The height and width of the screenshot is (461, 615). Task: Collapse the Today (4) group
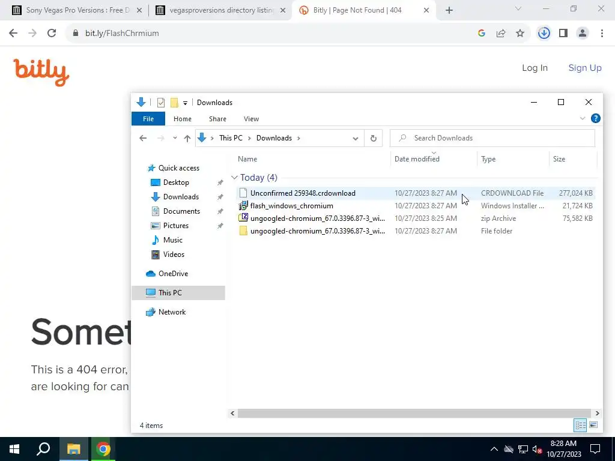tap(234, 178)
